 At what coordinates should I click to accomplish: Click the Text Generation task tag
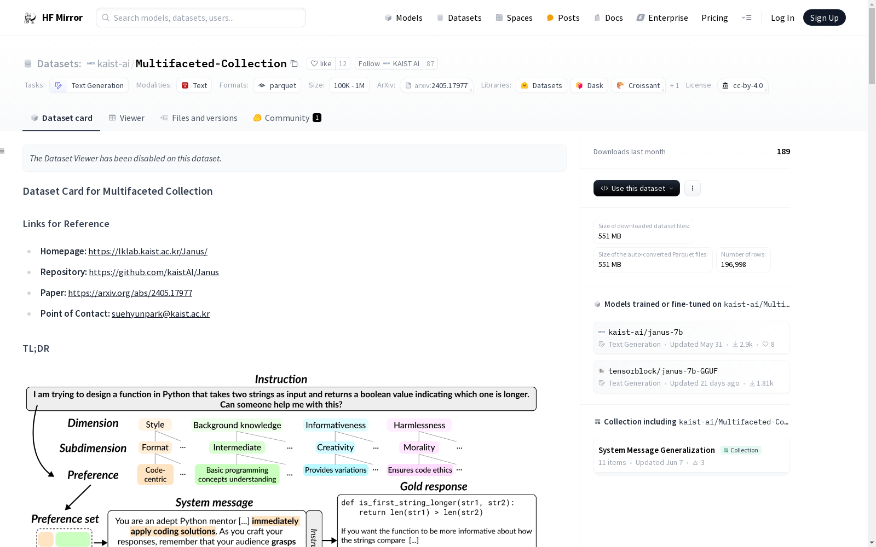click(x=89, y=86)
